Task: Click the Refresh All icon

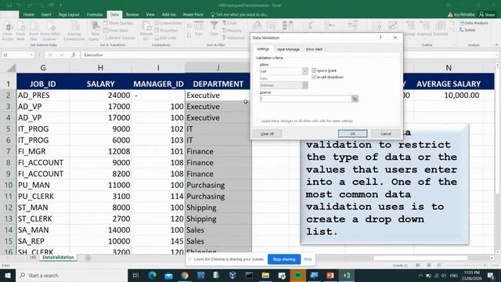Action: (x=146, y=31)
